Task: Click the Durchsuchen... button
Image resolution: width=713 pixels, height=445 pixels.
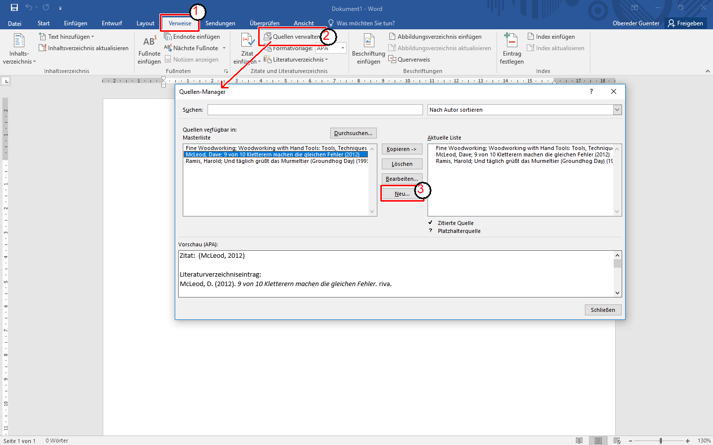Action: [353, 133]
